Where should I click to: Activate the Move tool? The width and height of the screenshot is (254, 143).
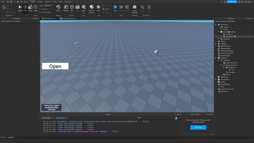pyautogui.click(x=25, y=8)
